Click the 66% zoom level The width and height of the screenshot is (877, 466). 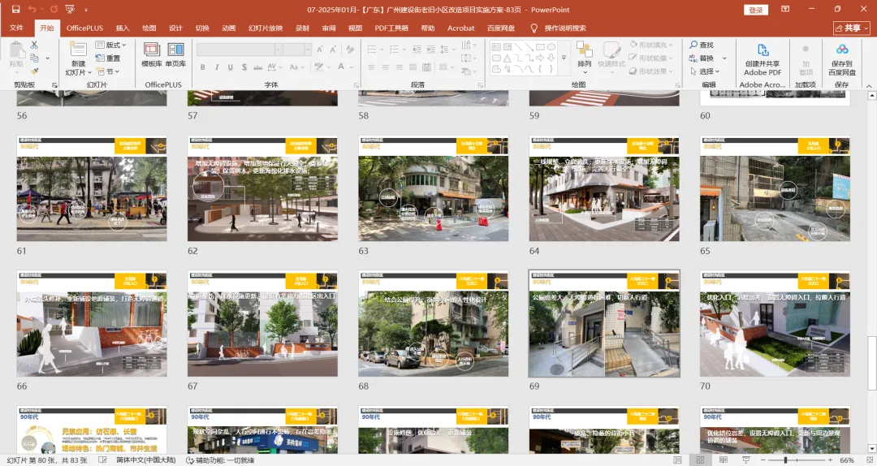[x=847, y=460]
